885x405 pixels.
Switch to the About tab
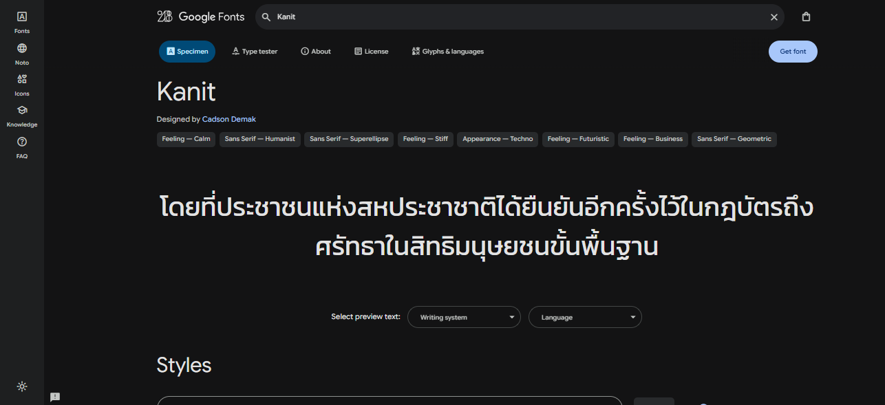point(316,52)
